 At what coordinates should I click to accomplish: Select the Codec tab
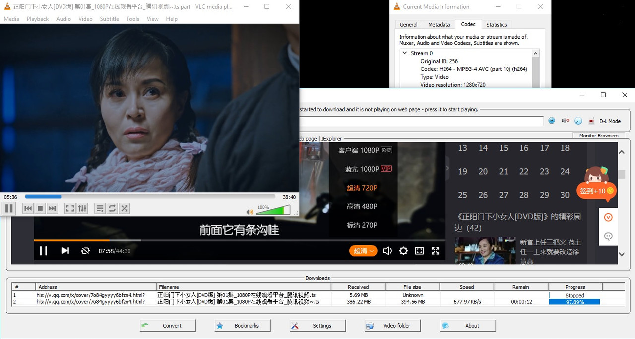[x=468, y=24]
